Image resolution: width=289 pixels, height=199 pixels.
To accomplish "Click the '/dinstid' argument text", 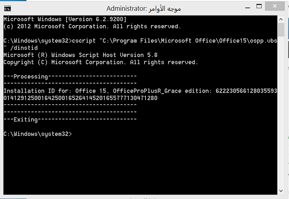I will [24, 48].
